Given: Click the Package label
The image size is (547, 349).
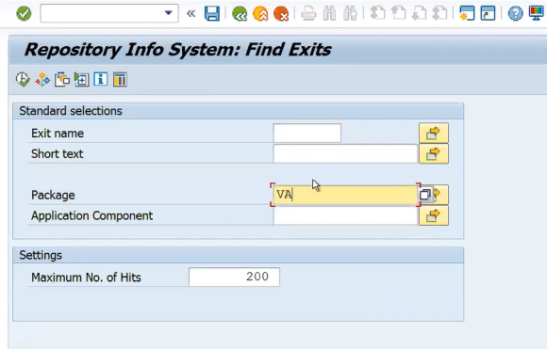Looking at the screenshot, I should (53, 195).
